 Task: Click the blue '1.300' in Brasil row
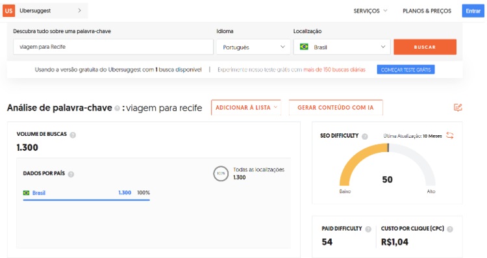125,193
